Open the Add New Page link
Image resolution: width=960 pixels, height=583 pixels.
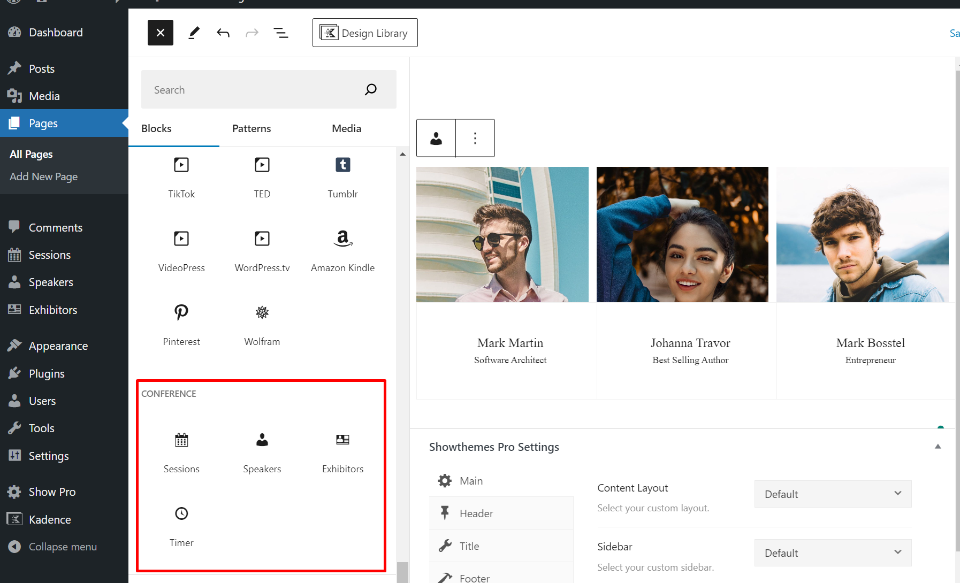click(44, 177)
